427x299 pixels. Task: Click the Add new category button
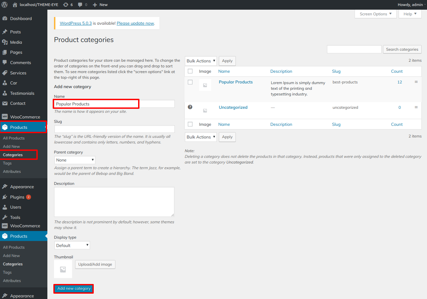click(x=74, y=289)
